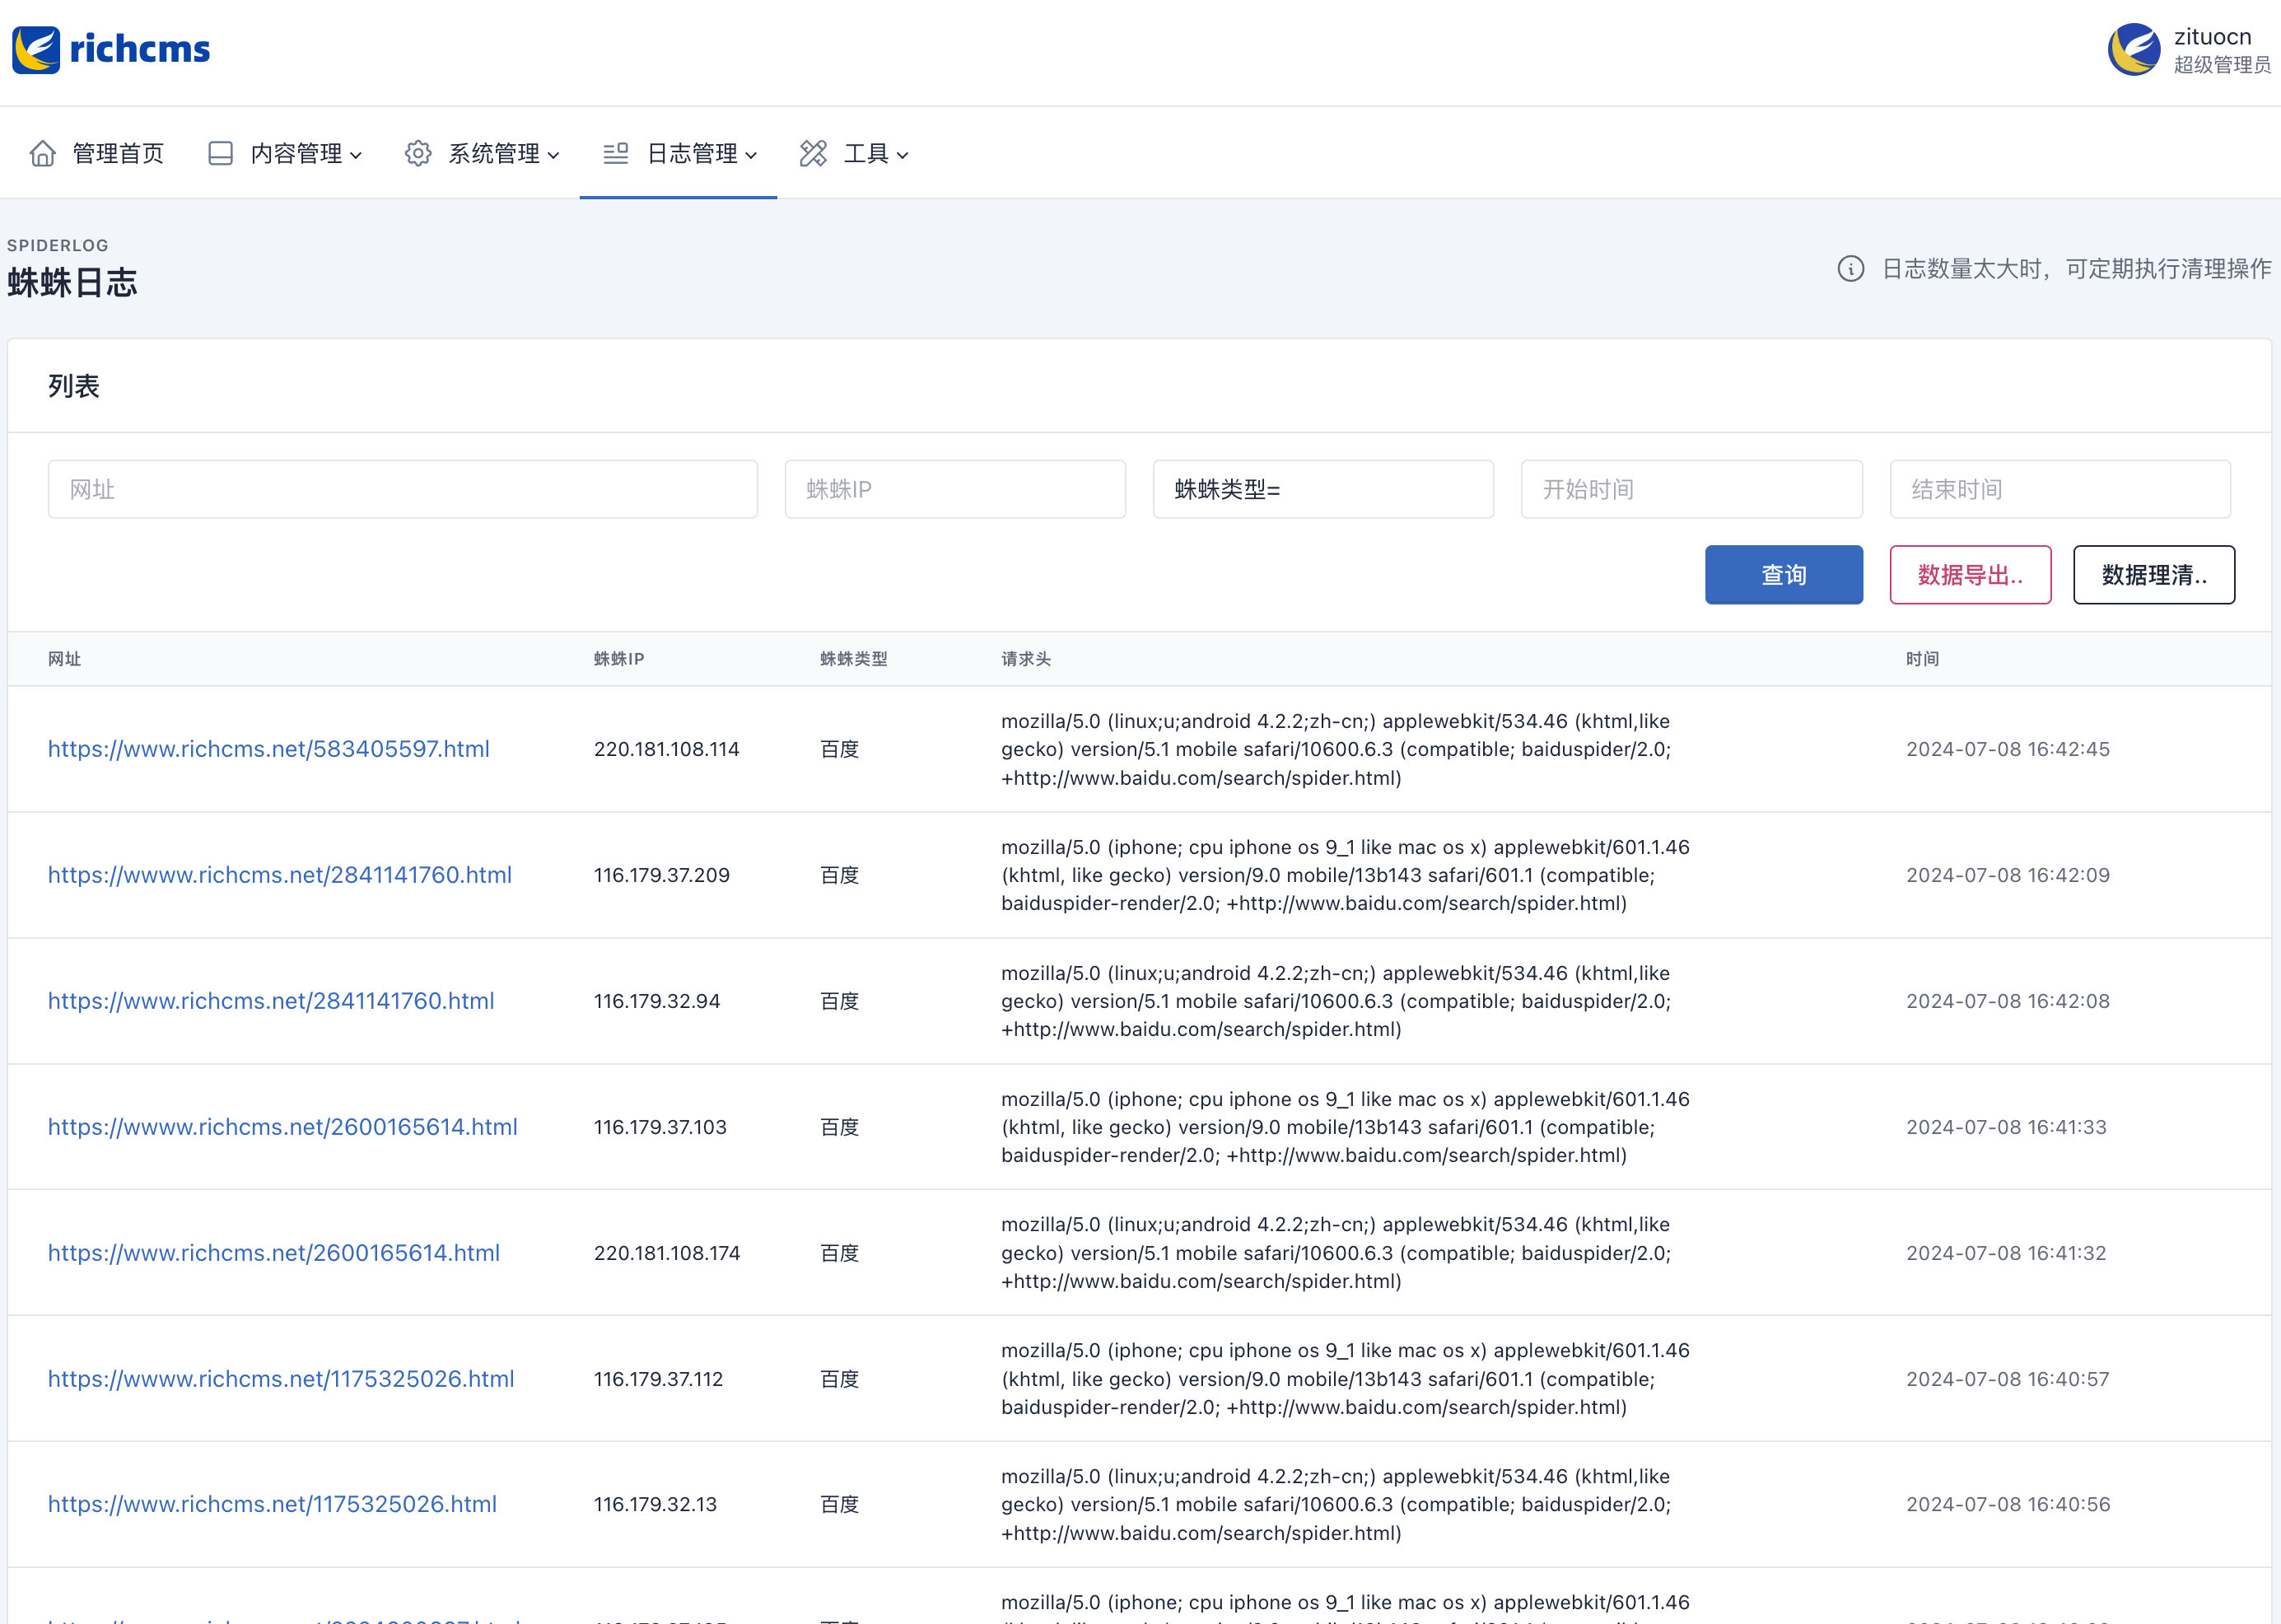Open link wwww.richcms.net/2841141760.html

point(280,875)
